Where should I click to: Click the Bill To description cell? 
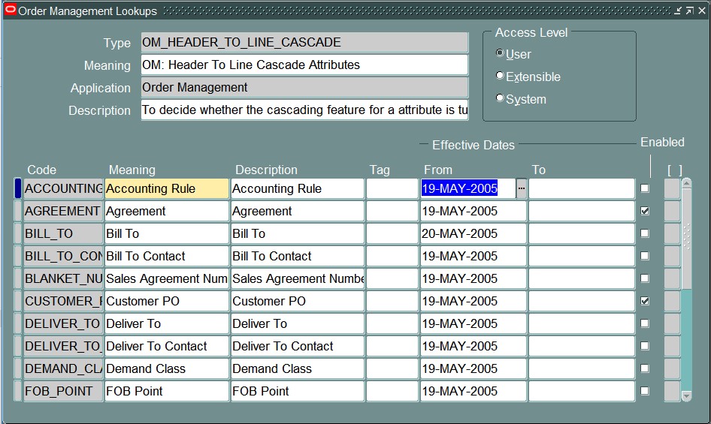298,233
